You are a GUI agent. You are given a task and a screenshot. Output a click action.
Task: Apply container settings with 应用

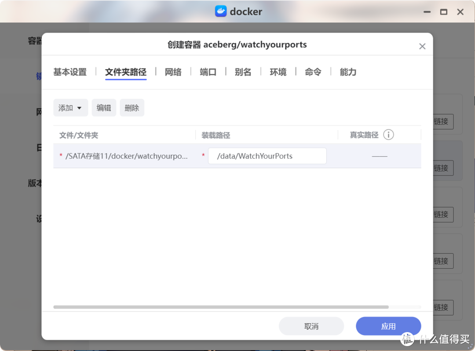[388, 326]
